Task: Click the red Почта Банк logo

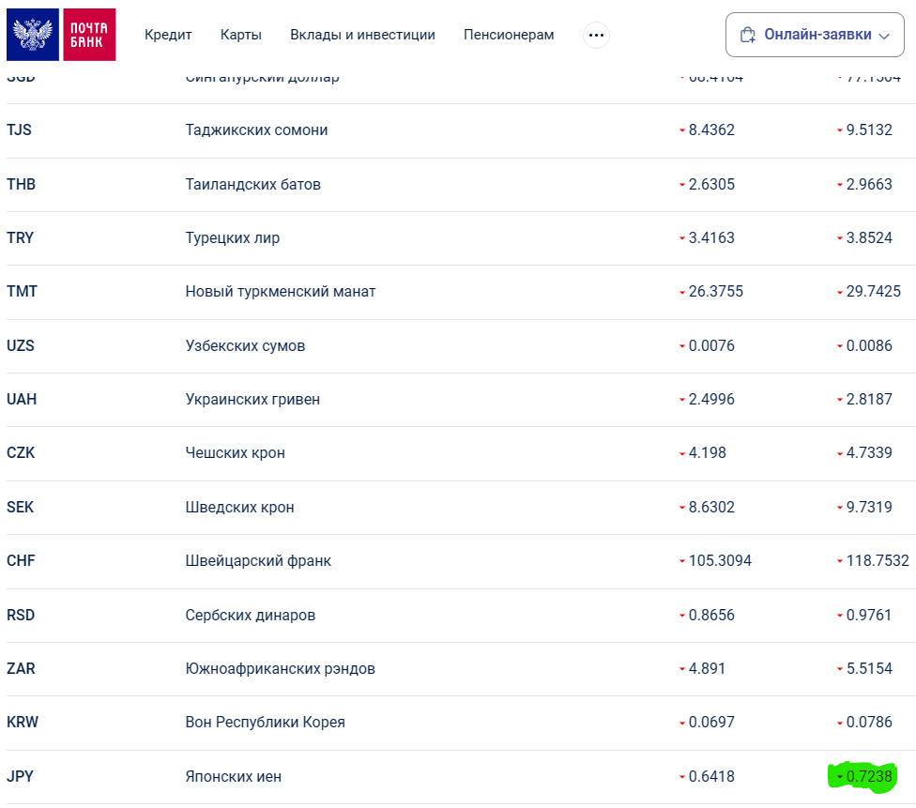Action: [x=89, y=35]
